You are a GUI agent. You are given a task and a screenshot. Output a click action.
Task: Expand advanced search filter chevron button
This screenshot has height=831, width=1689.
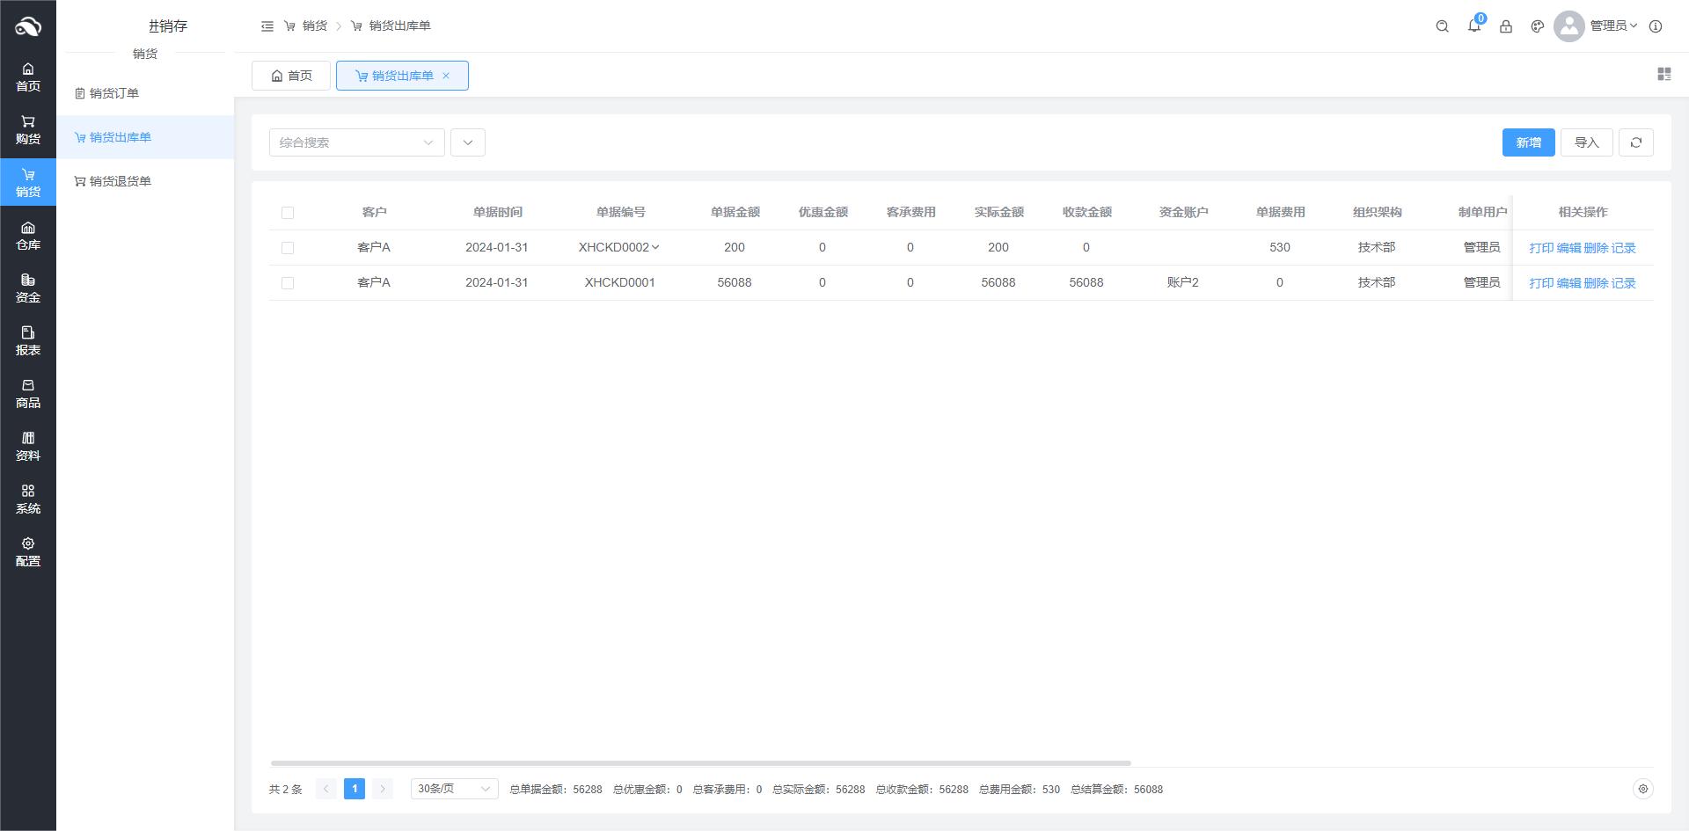(468, 142)
